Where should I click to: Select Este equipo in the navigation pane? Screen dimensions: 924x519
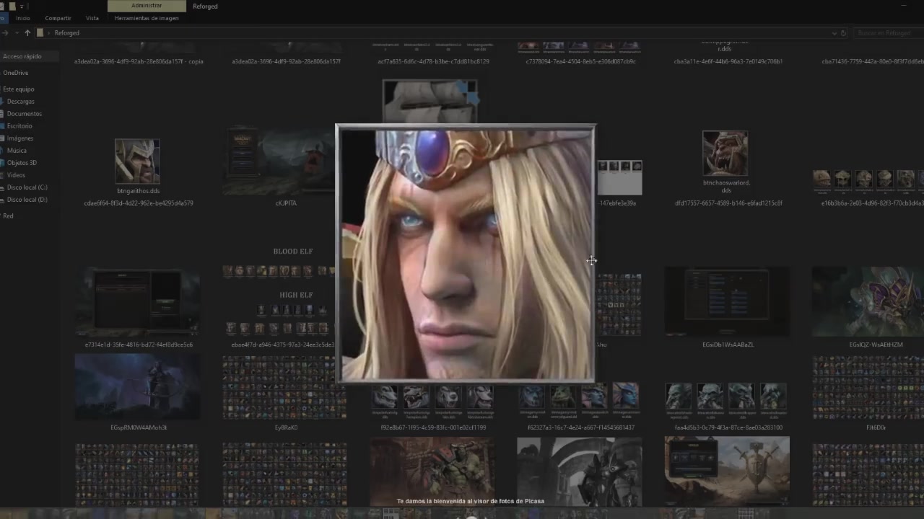(x=18, y=89)
